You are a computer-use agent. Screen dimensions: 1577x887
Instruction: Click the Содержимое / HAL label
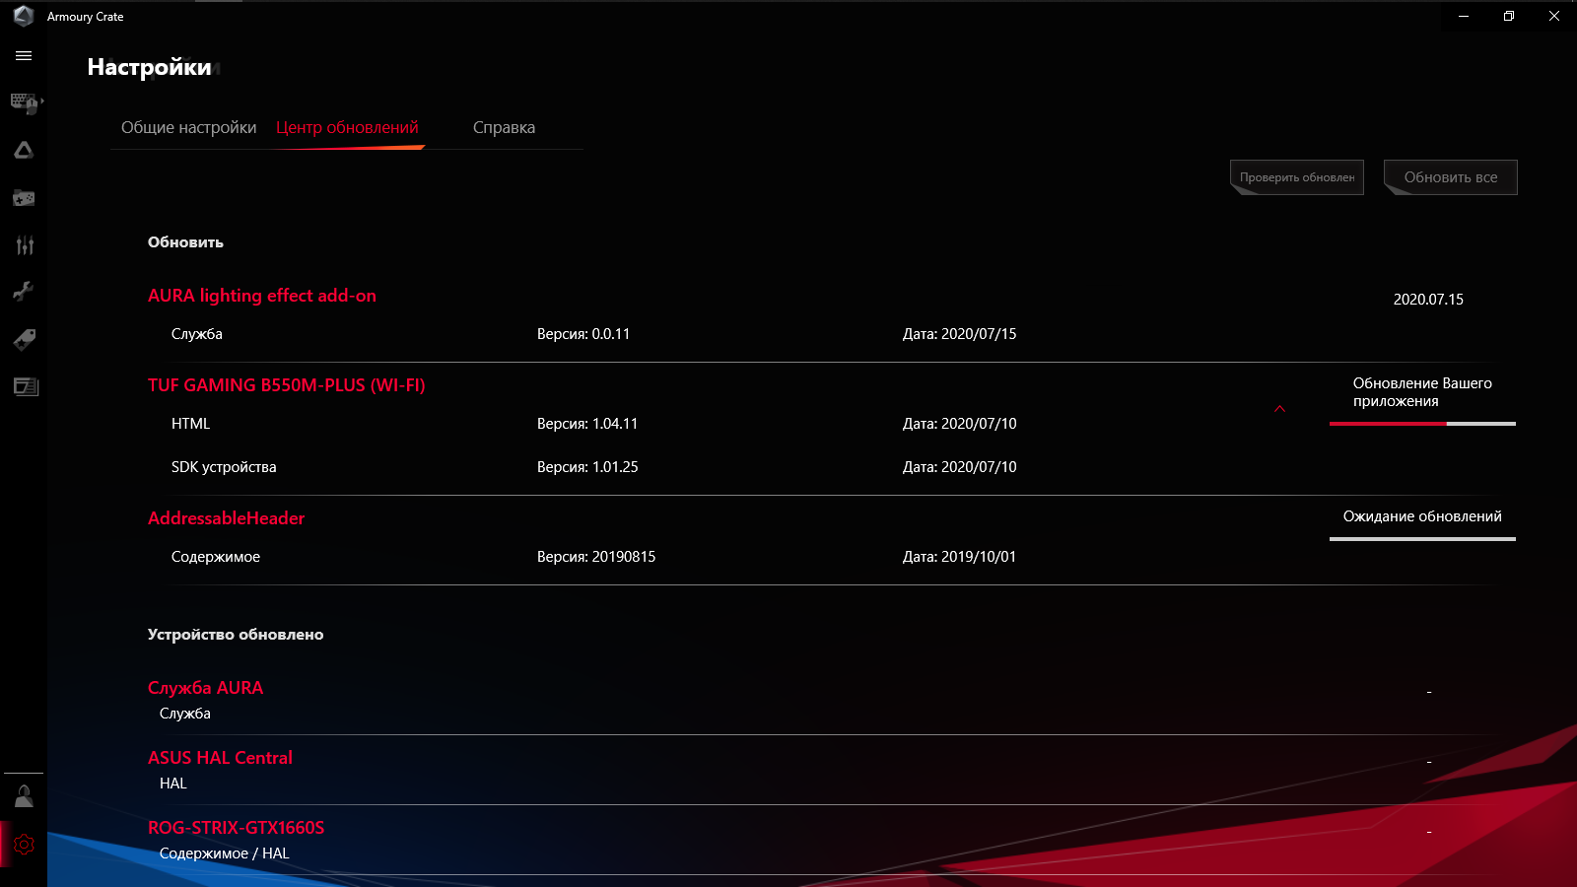coord(225,853)
